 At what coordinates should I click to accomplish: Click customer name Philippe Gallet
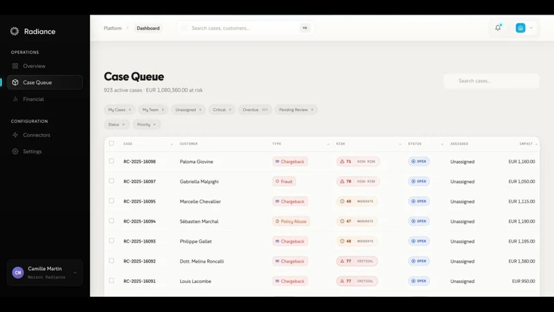point(196,241)
